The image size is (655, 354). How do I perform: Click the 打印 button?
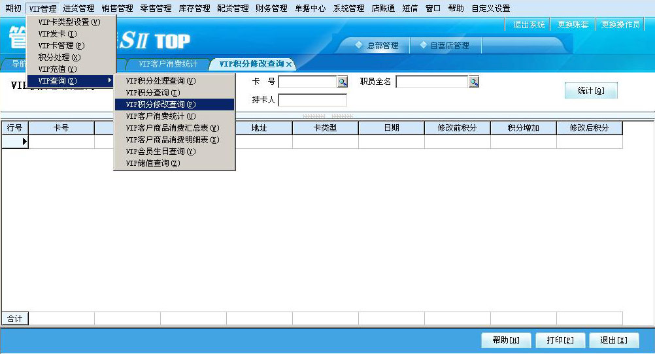[560, 340]
